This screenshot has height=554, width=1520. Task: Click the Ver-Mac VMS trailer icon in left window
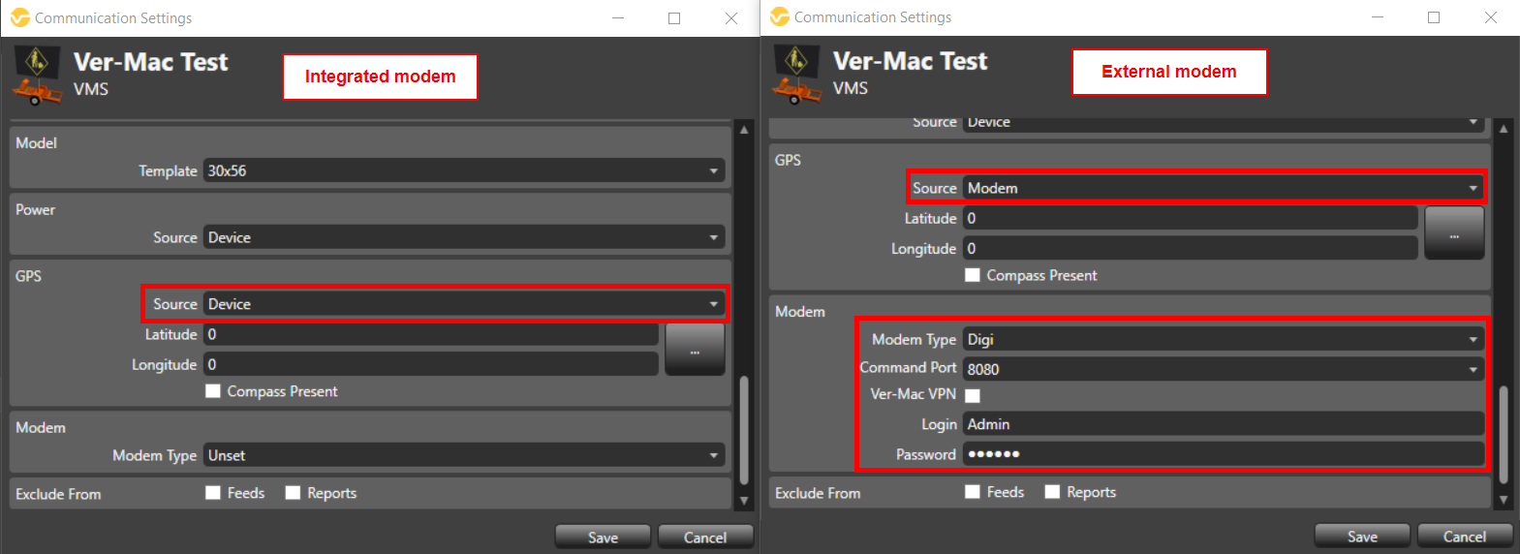[x=37, y=75]
